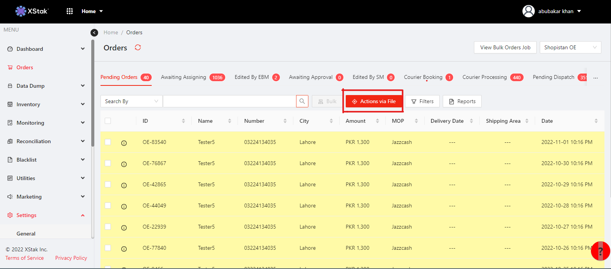Click the search text input field

point(229,101)
